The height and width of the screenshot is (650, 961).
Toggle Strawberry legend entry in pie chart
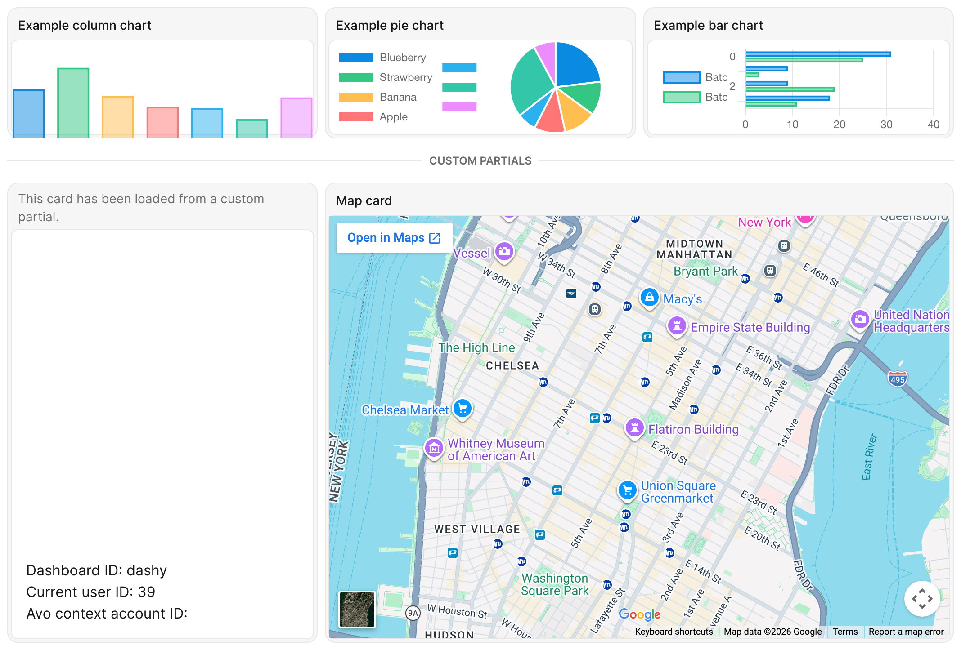pyautogui.click(x=386, y=77)
